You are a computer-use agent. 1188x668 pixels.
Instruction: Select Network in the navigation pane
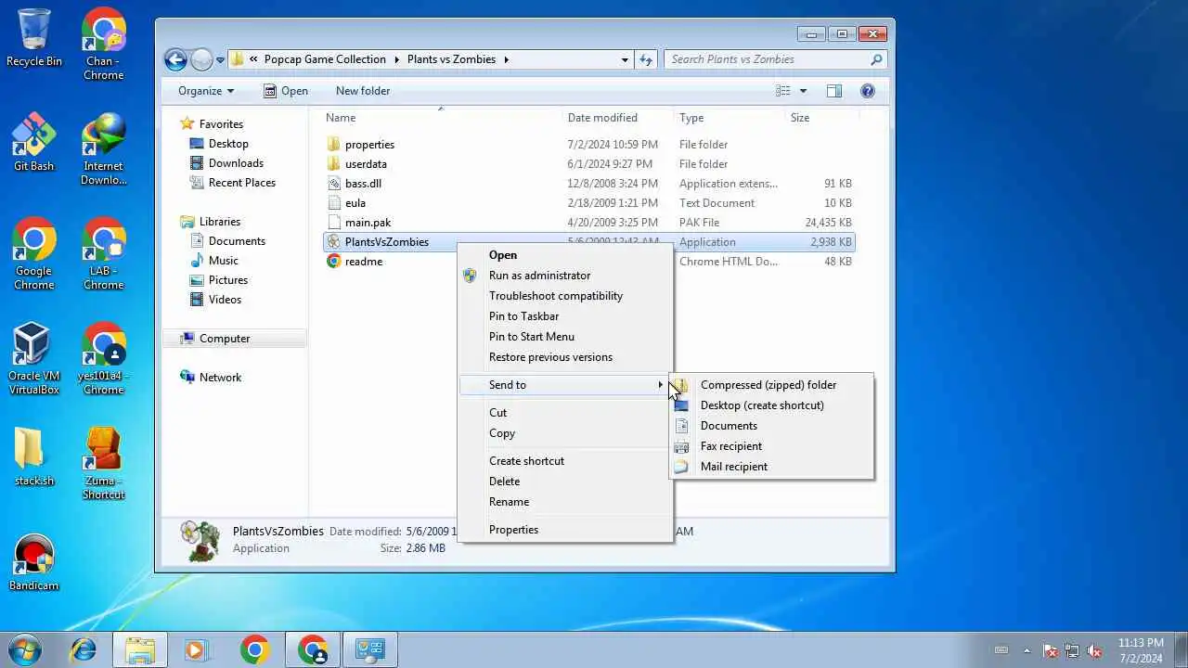click(x=210, y=378)
